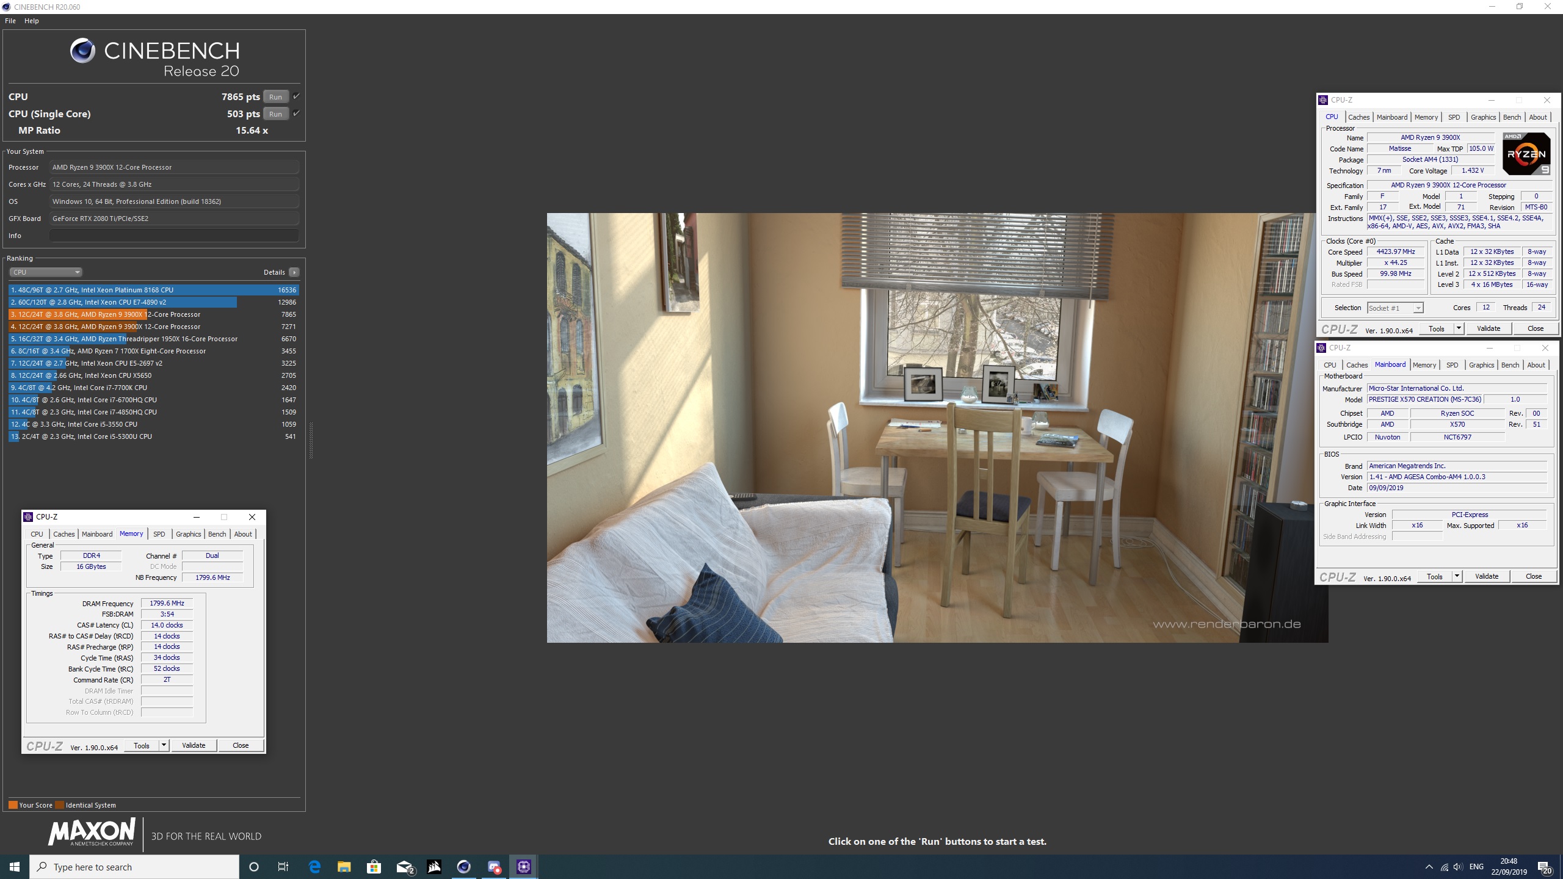
Task: Open Microsoft Store from the taskbar
Action: click(374, 867)
